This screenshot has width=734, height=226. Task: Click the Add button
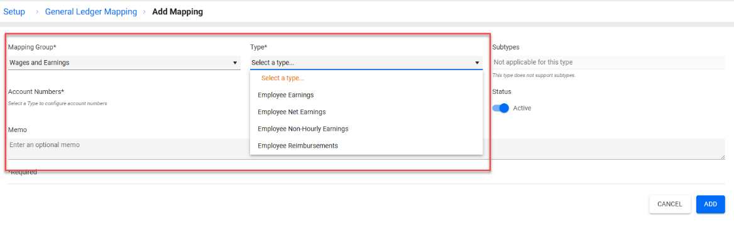coord(711,204)
